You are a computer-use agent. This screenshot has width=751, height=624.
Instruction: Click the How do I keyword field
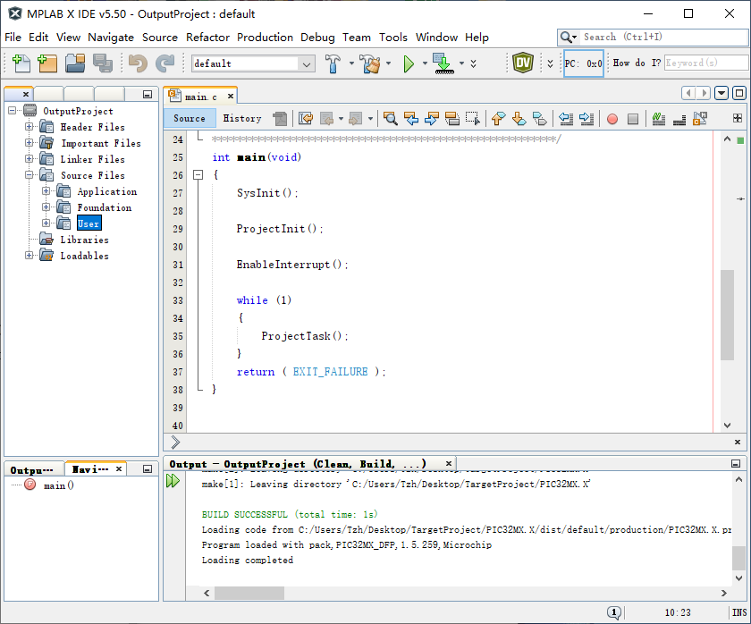tap(706, 63)
